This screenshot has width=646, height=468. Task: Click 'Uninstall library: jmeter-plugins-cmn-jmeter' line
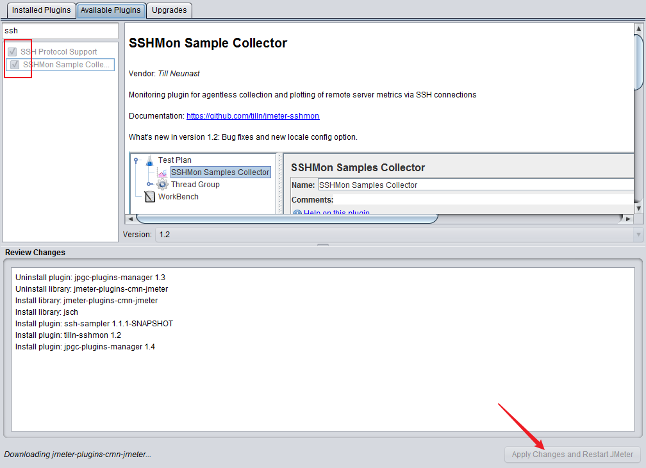coord(92,289)
